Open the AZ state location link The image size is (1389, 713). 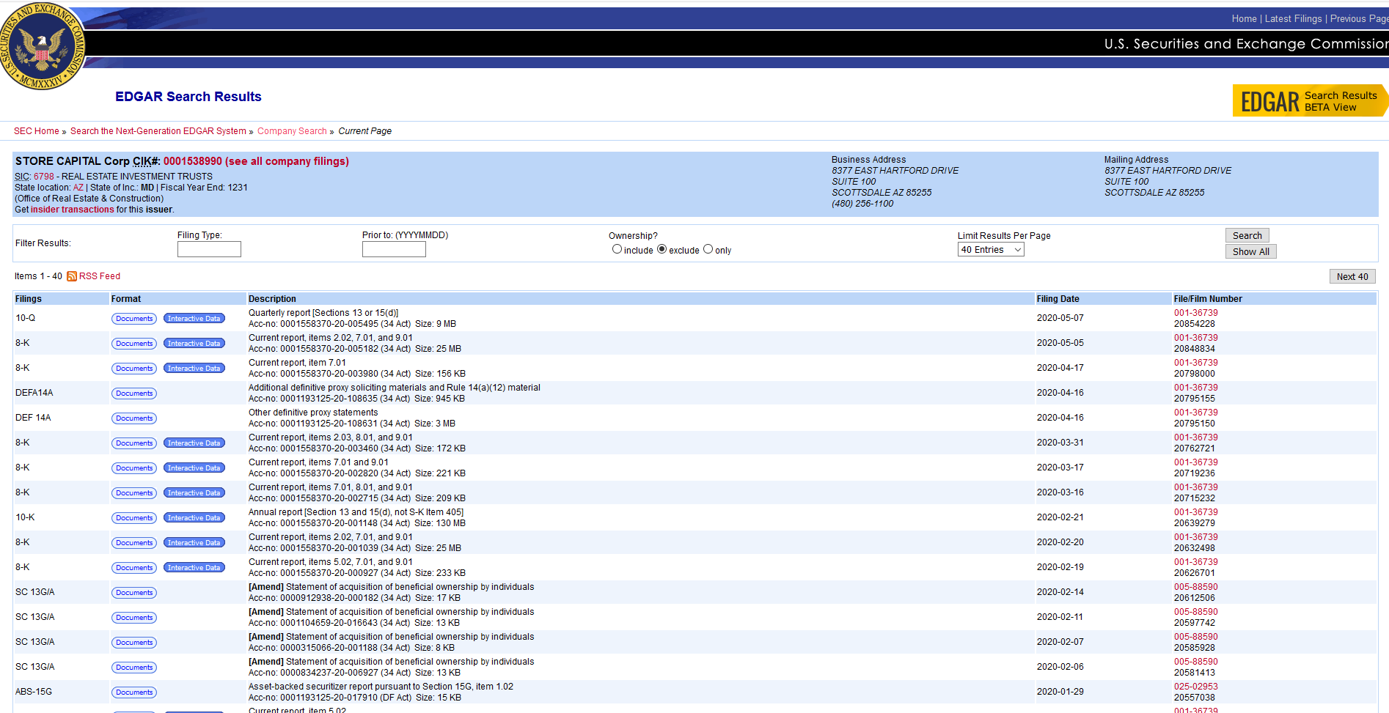click(x=78, y=188)
